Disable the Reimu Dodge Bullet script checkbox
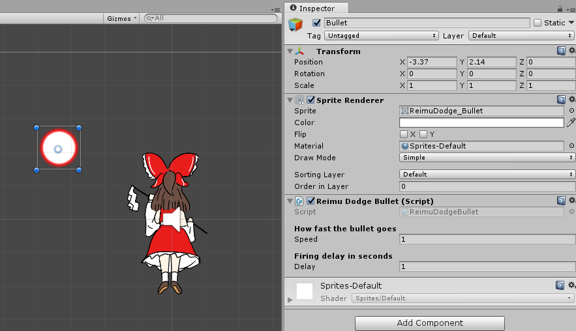Image resolution: width=576 pixels, height=331 pixels. [311, 201]
